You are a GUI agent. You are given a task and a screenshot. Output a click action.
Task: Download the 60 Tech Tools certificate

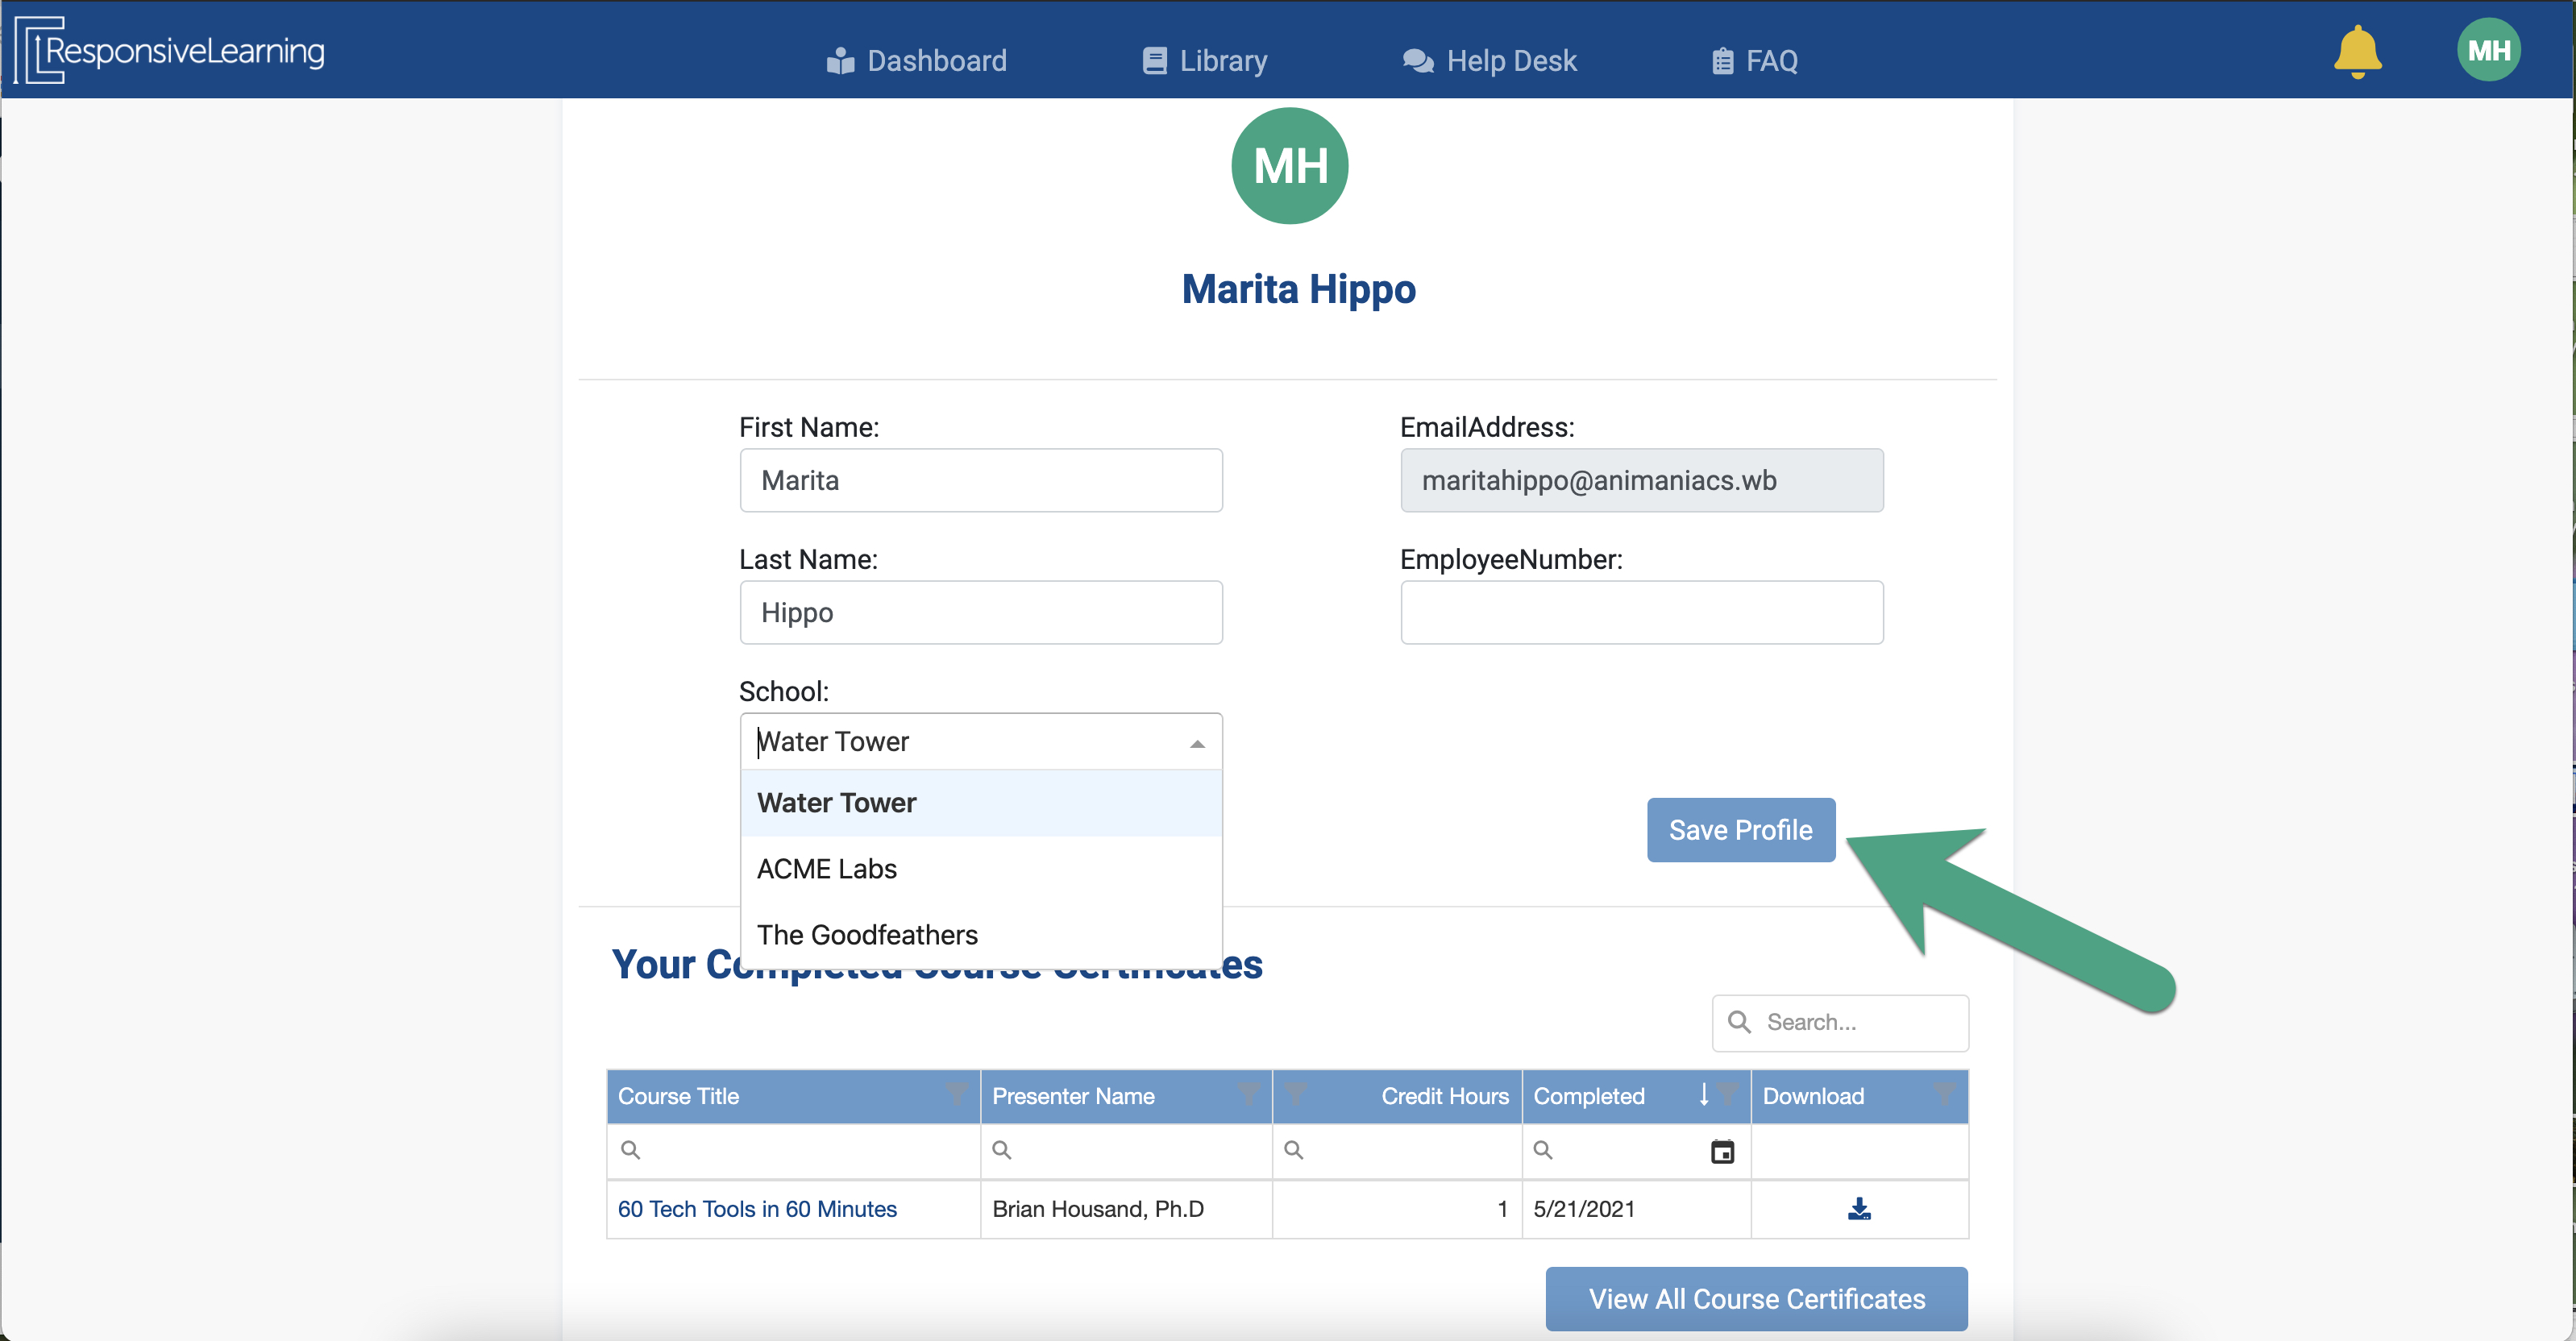(x=1858, y=1209)
